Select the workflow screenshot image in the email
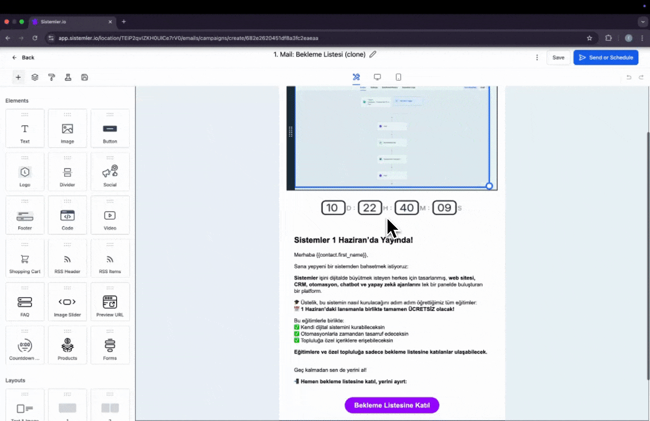650x421 pixels. [392, 137]
